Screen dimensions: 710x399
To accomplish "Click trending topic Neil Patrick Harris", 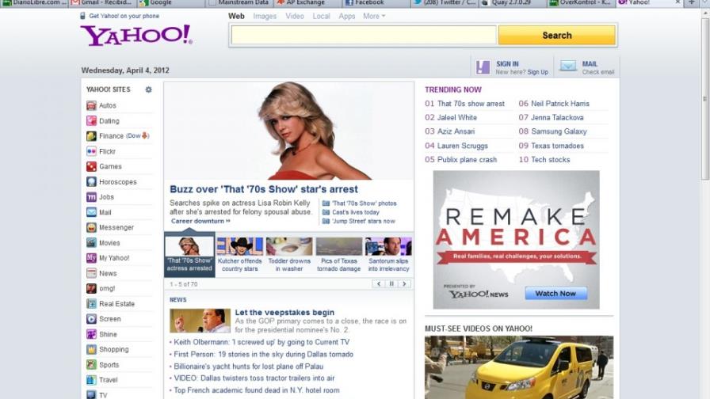I will point(560,104).
